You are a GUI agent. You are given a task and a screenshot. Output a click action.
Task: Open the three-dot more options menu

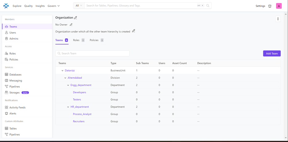click(x=278, y=19)
